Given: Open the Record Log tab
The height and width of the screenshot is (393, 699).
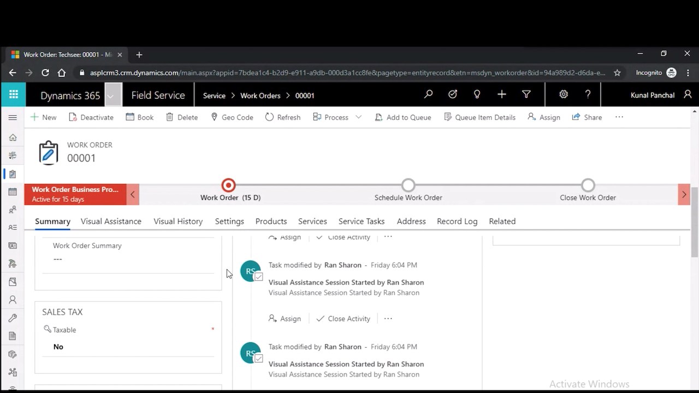Looking at the screenshot, I should tap(457, 221).
